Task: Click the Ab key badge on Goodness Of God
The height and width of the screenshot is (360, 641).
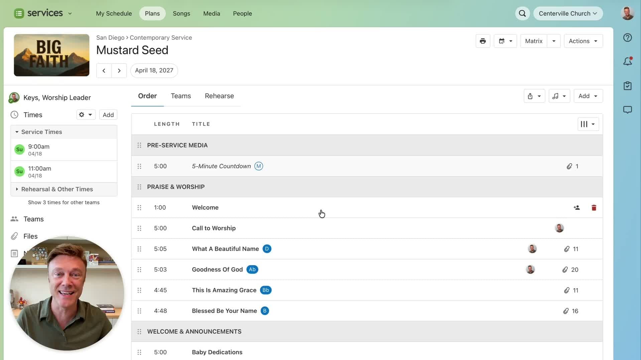Action: point(252,269)
